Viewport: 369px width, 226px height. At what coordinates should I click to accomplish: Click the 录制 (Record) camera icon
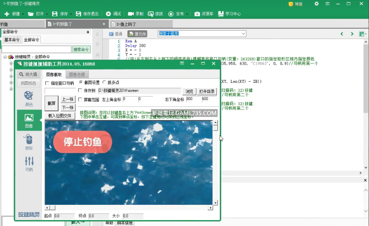click(131, 14)
